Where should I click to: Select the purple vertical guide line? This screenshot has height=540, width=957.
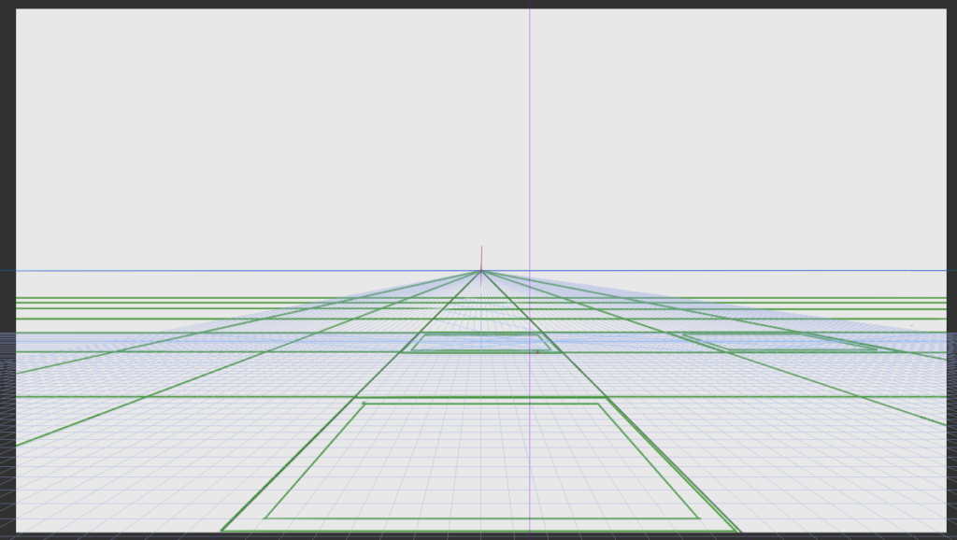(x=530, y=268)
